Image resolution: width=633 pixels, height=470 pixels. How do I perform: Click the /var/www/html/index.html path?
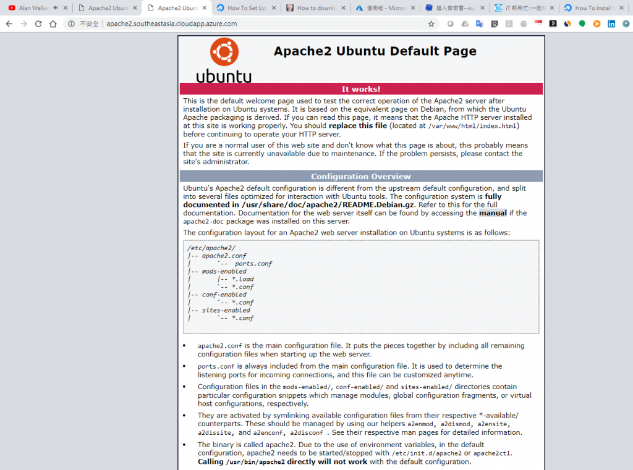pos(472,126)
